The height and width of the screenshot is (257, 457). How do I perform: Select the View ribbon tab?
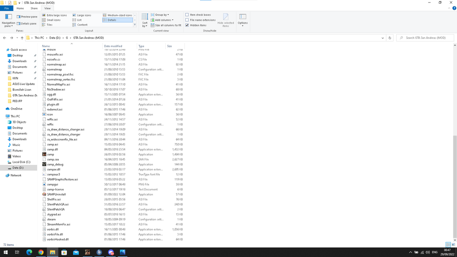(x=47, y=8)
